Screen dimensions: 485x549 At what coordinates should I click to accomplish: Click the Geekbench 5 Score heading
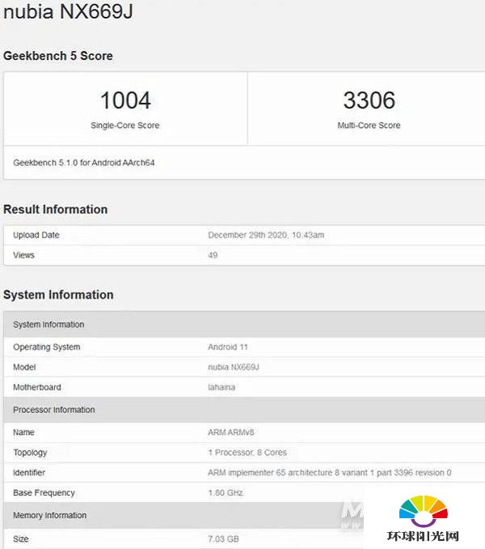[58, 56]
